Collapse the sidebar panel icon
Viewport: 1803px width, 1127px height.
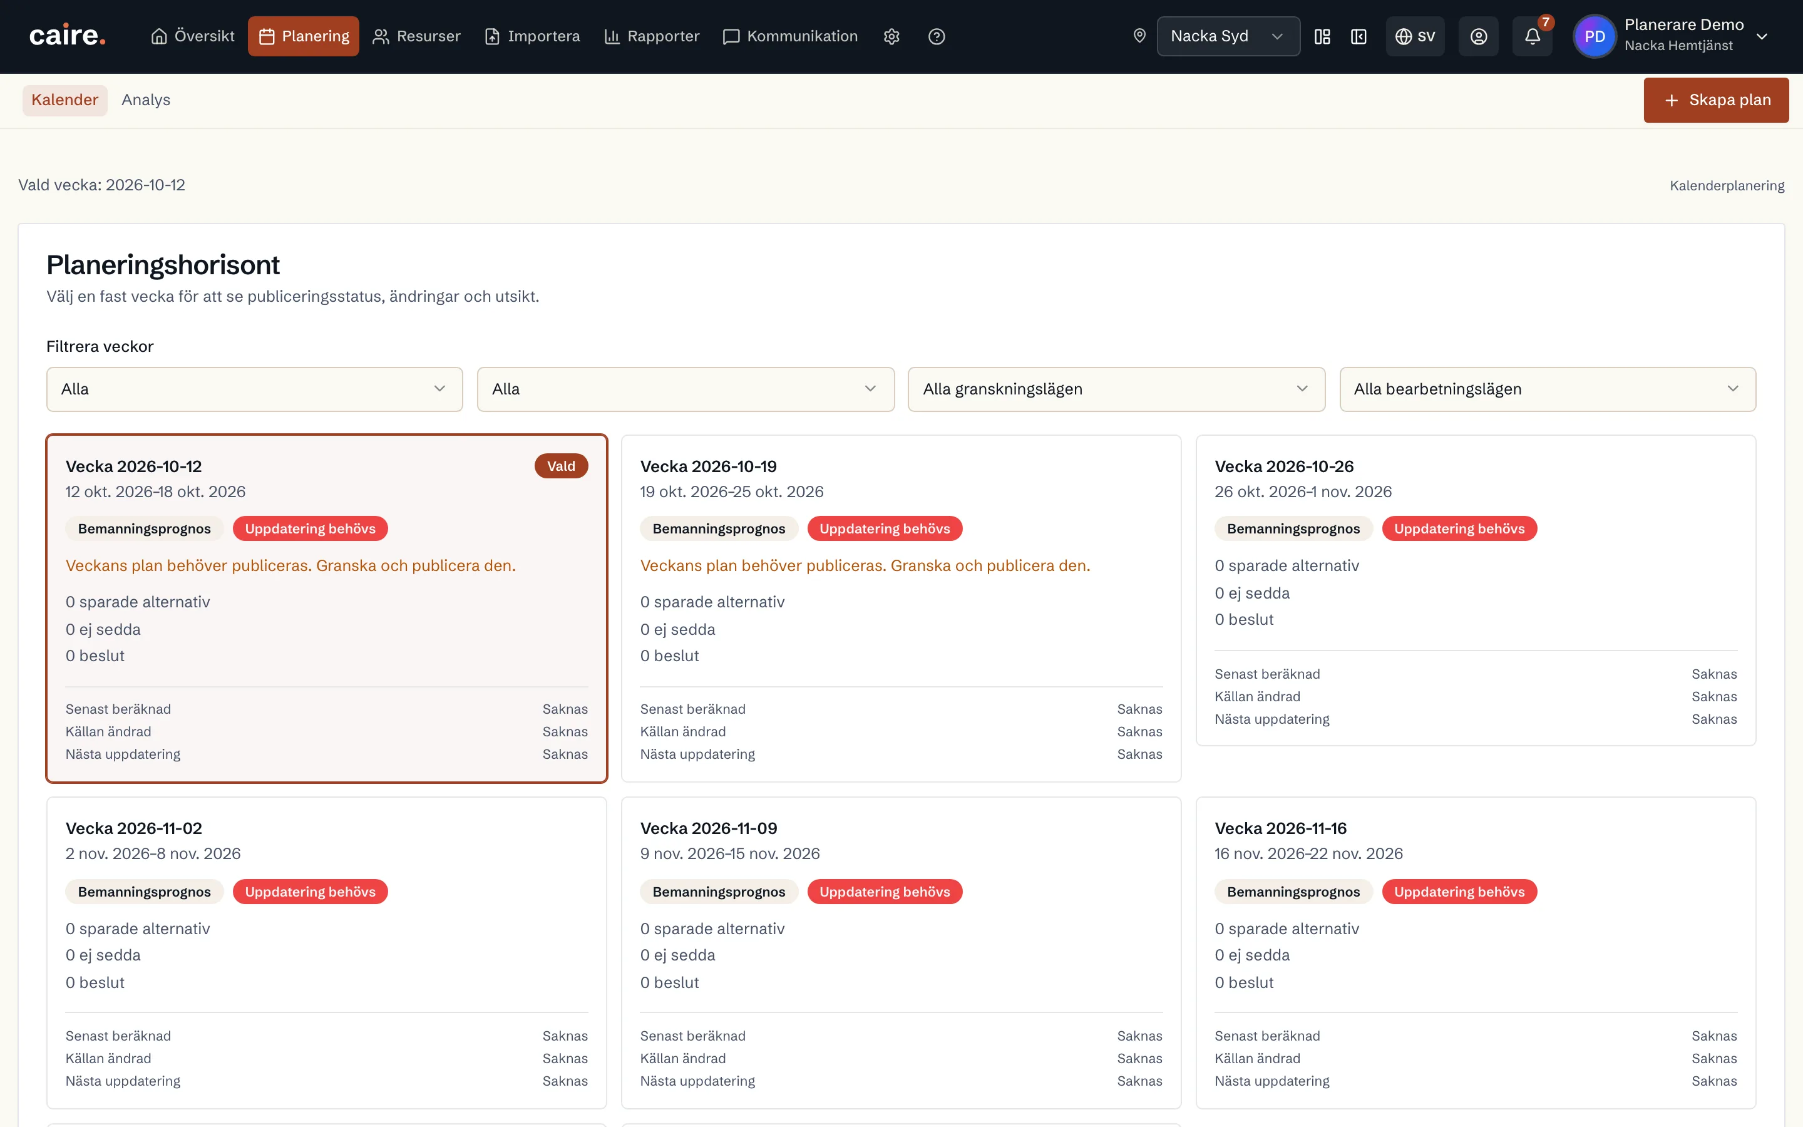click(x=1359, y=36)
